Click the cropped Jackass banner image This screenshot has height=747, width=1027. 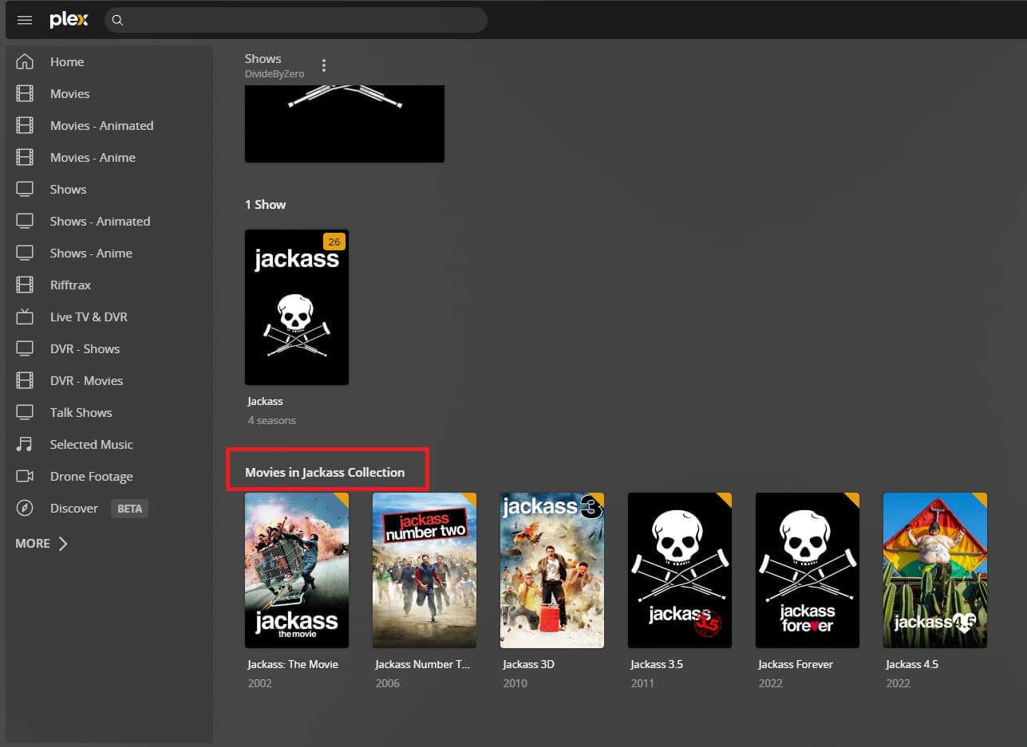(x=345, y=124)
